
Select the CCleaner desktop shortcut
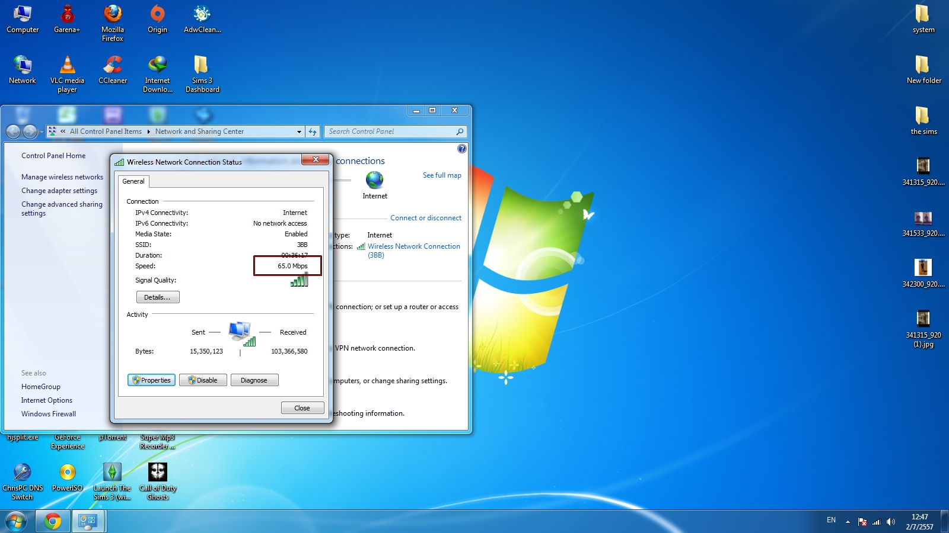pos(113,70)
